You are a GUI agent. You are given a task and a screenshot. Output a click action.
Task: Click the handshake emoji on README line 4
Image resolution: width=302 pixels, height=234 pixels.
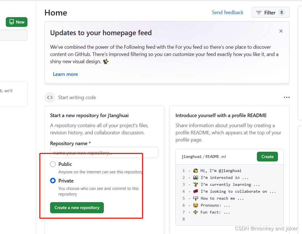[195, 191]
